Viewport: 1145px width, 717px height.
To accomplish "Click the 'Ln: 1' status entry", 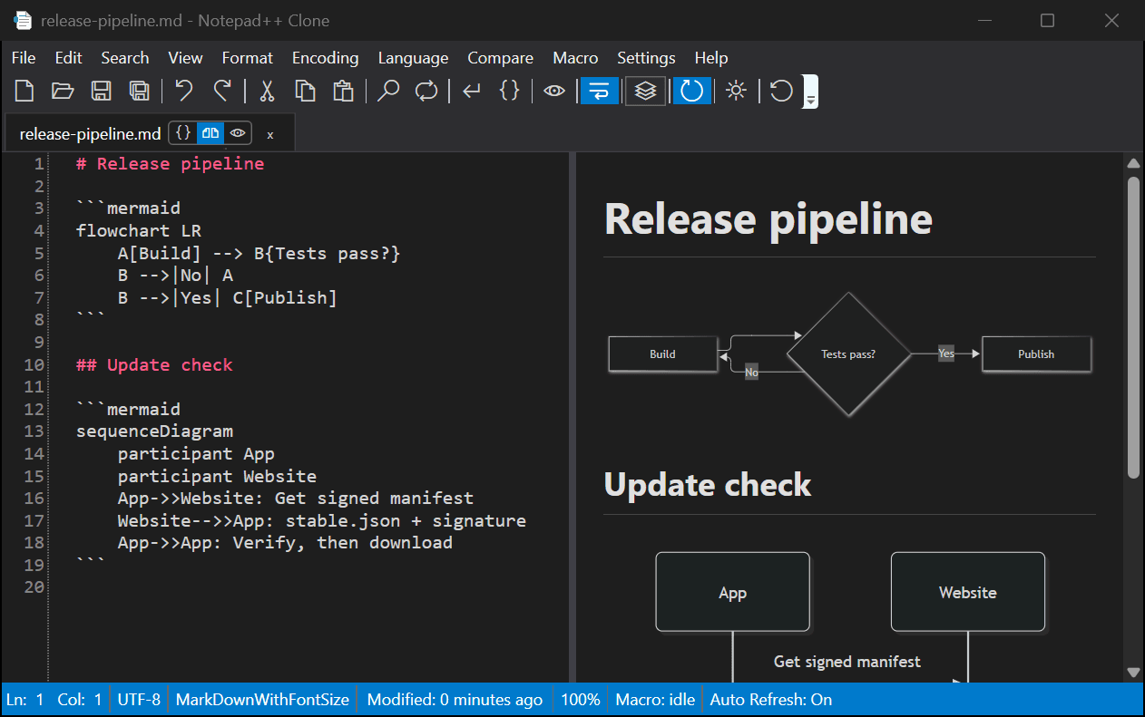I will point(25,700).
